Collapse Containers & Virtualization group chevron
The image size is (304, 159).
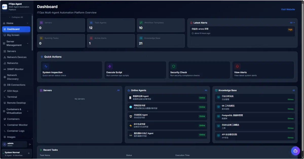point(28,111)
